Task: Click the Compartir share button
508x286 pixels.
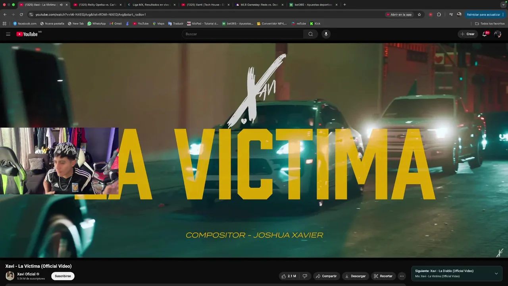Action: coord(326,276)
